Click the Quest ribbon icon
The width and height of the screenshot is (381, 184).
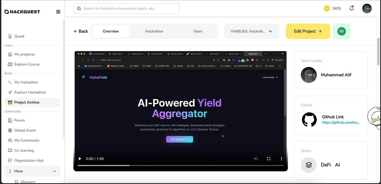10,36
